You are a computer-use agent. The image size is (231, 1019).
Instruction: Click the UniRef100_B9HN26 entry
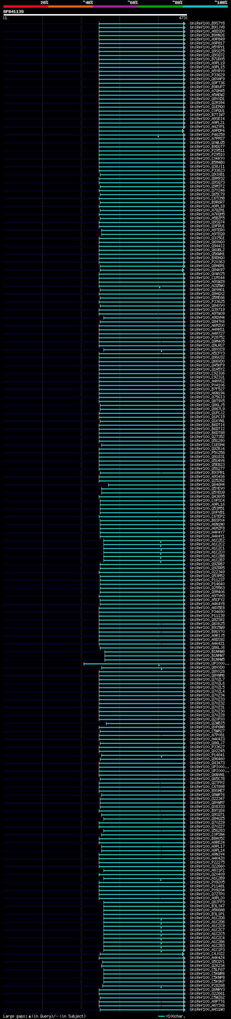tap(207, 35)
